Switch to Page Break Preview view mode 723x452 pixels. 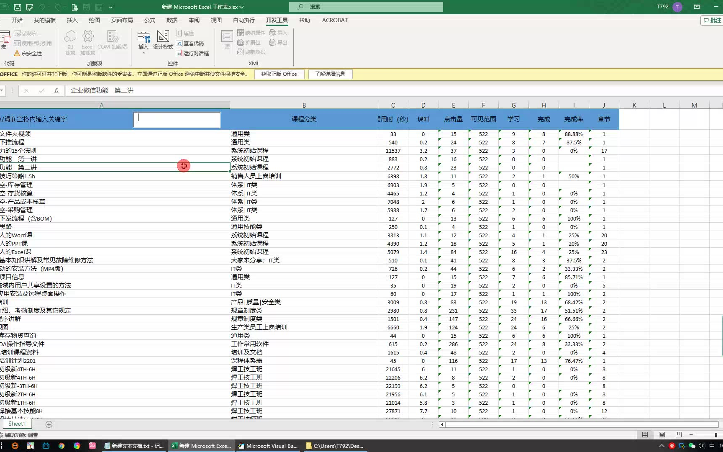tap(678, 434)
